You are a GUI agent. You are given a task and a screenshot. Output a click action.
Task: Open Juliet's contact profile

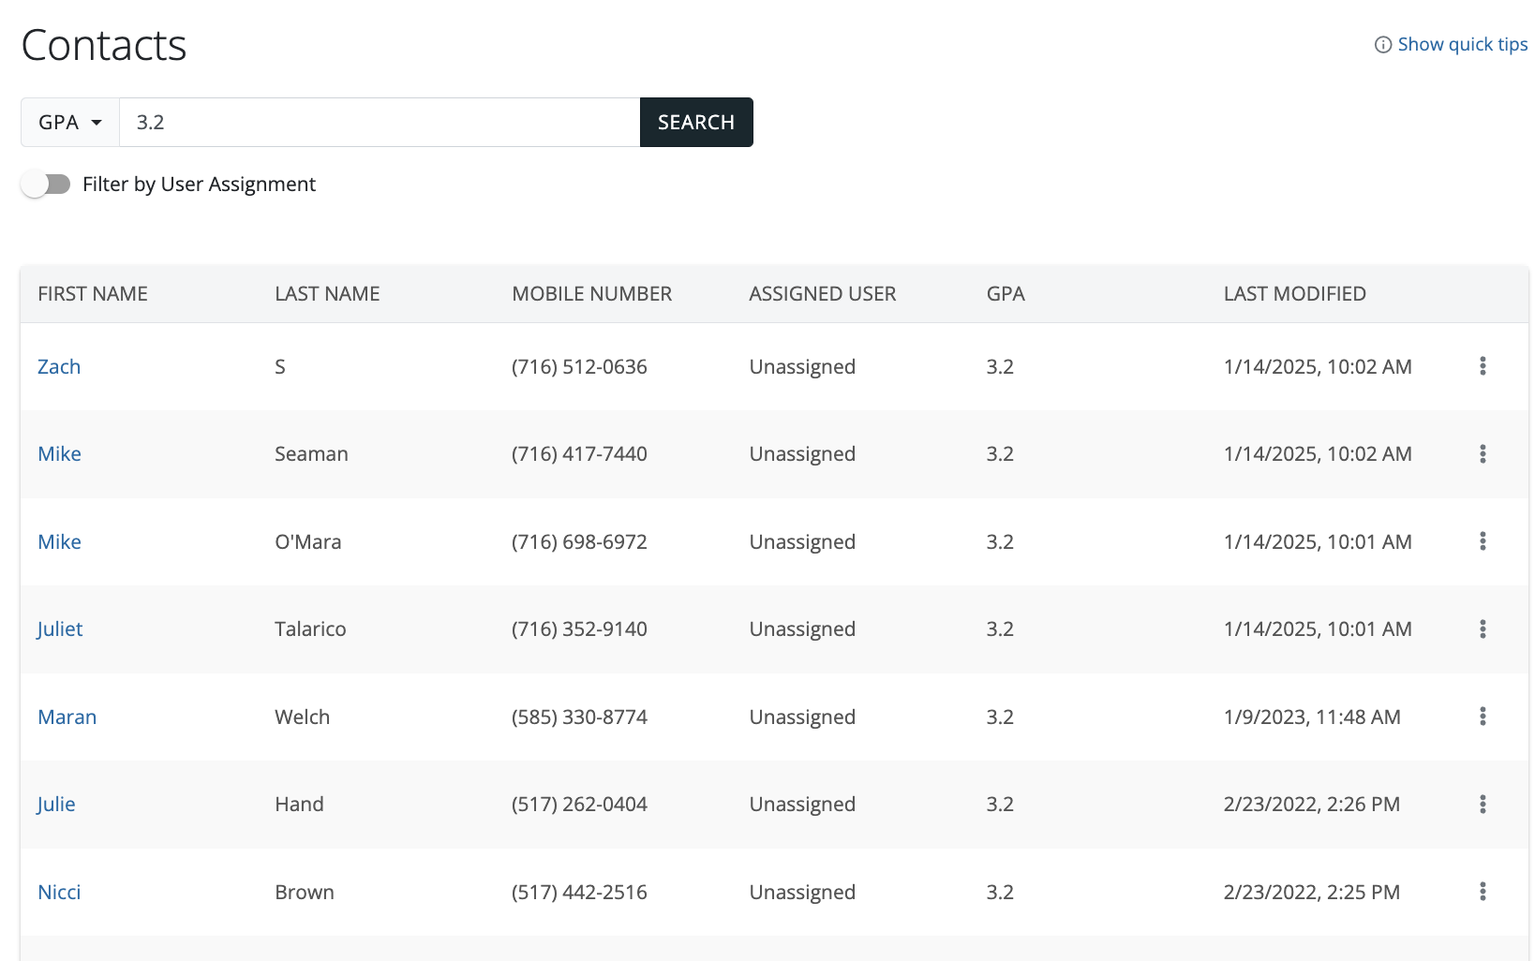[x=60, y=629]
